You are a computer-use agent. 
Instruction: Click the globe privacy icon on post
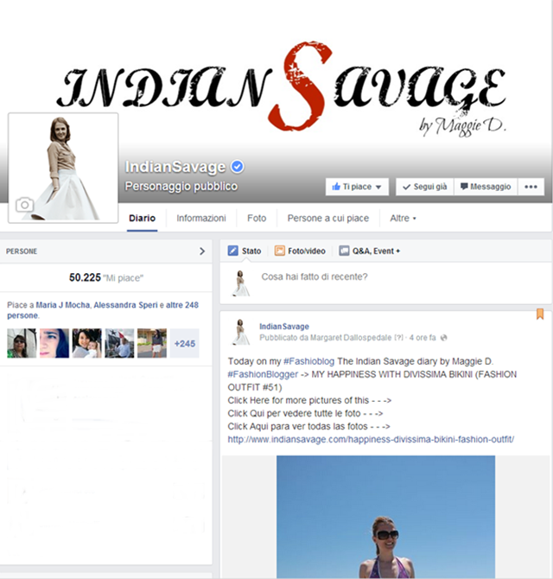[444, 338]
